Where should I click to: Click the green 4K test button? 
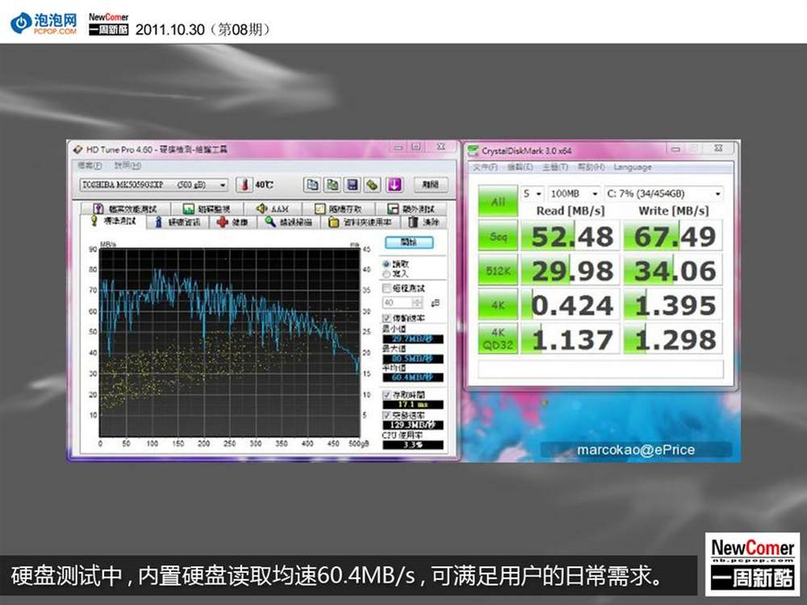tap(498, 305)
